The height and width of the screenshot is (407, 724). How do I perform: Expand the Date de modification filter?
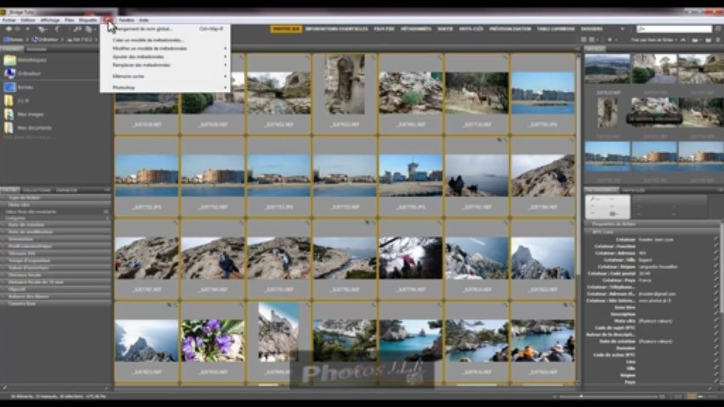coord(55,232)
